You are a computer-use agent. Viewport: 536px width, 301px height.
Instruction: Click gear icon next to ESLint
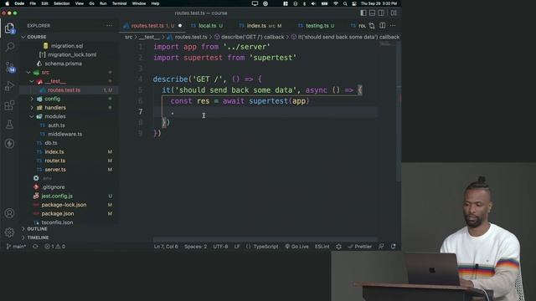(338, 247)
